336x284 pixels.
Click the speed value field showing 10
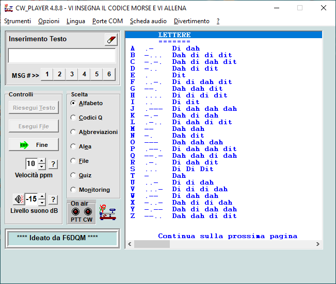[31, 164]
